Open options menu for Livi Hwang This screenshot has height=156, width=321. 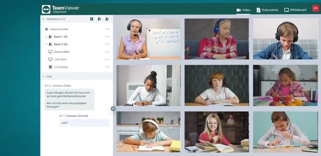coord(107,67)
